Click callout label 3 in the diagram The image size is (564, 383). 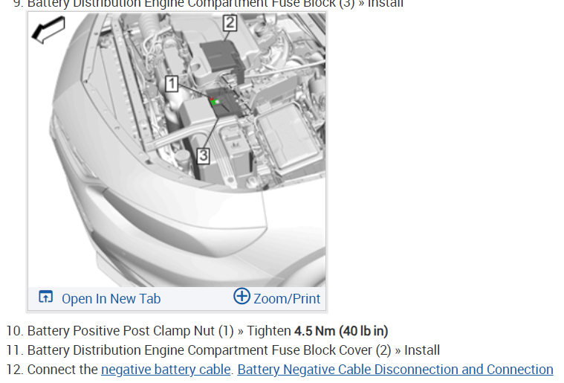[203, 155]
